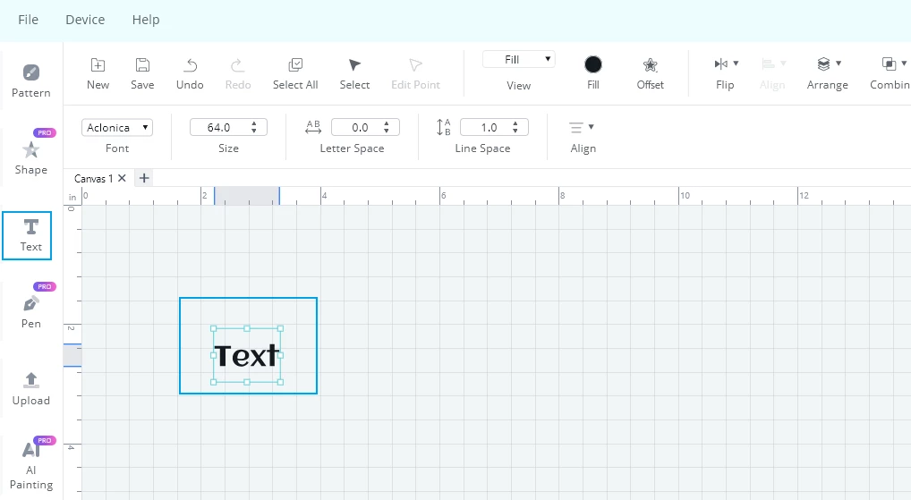The height and width of the screenshot is (500, 911).
Task: Expand the Flip dropdown arrow
Action: (x=736, y=64)
